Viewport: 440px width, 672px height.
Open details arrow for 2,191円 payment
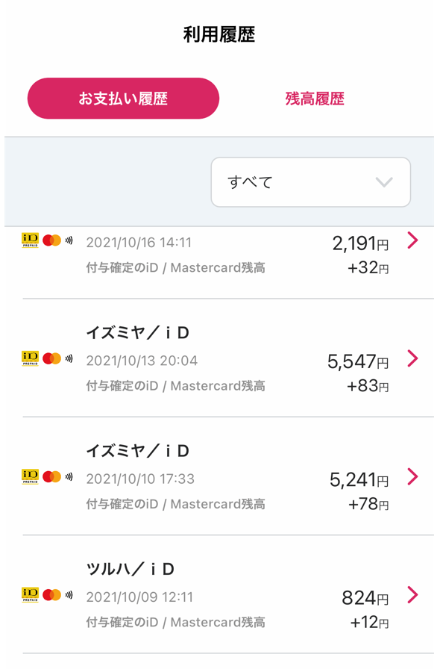tap(412, 240)
